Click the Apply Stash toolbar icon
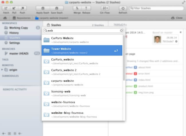This screenshot has width=186, height=136. [x=43, y=8]
